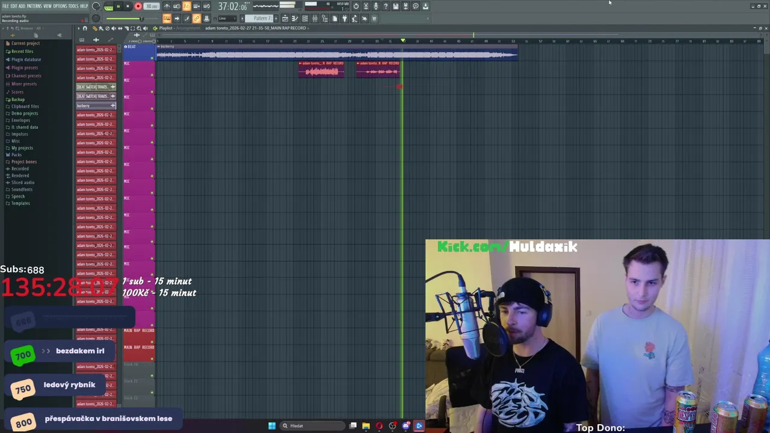The height and width of the screenshot is (433, 770).
Task: Toggle the countdown-before-recording button
Action: [x=186, y=6]
